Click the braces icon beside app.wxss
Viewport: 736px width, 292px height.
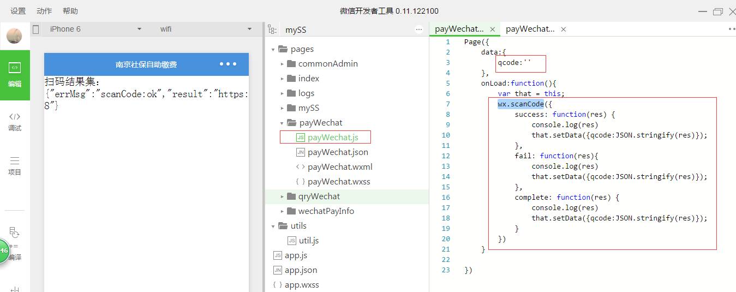pos(278,285)
